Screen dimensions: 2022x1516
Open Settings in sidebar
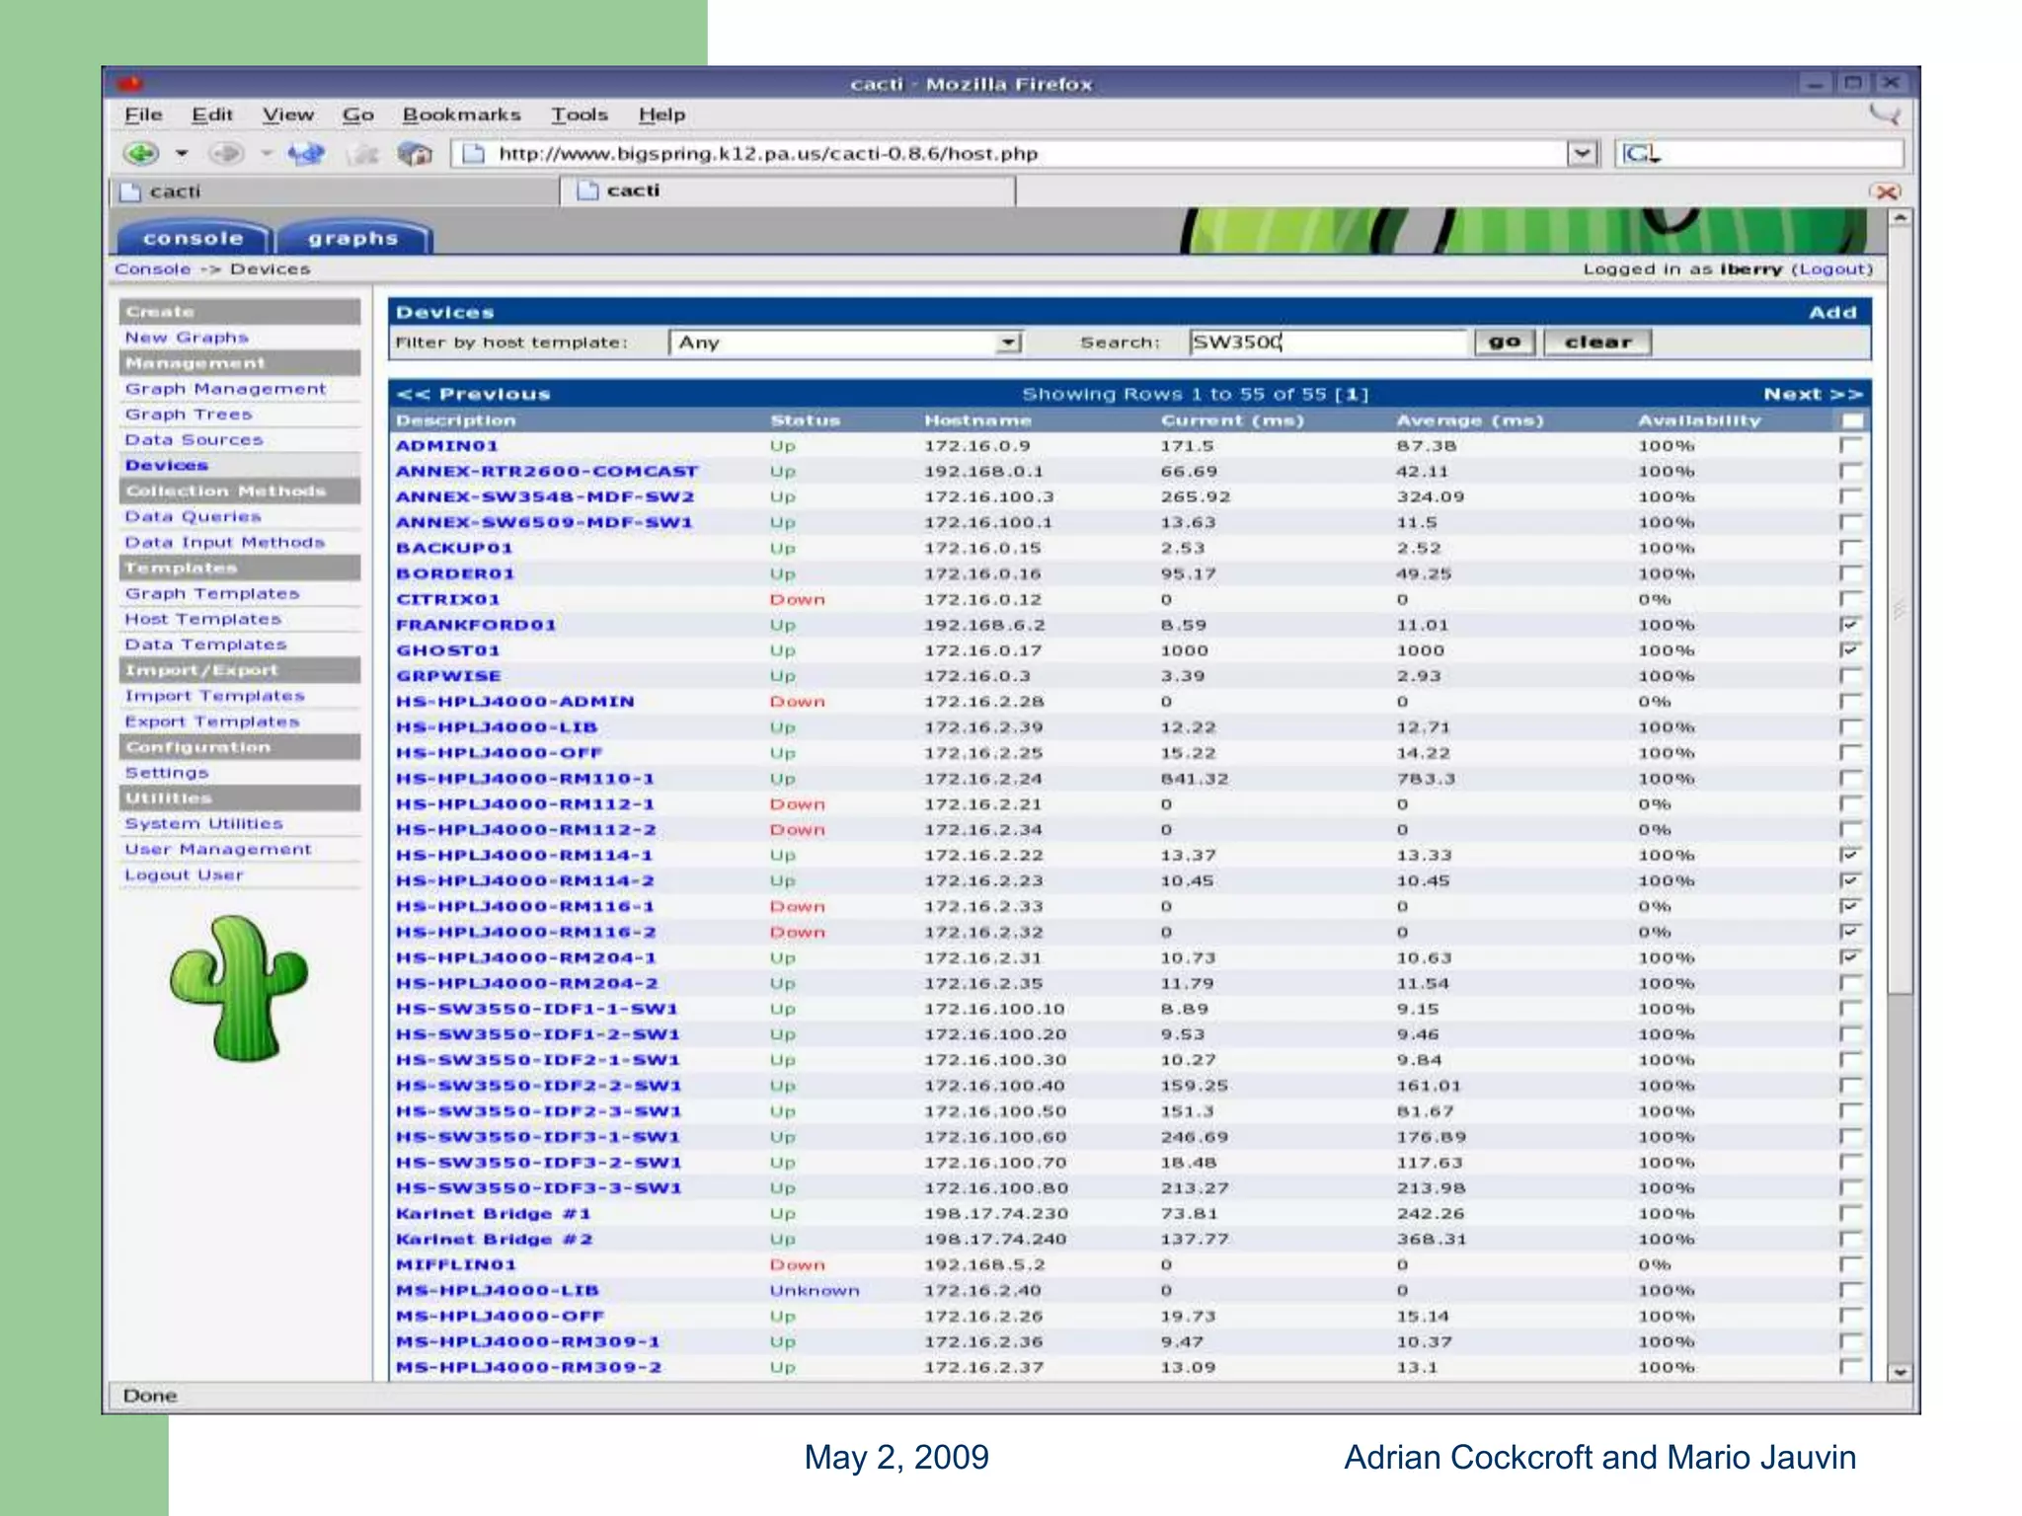coord(167,773)
